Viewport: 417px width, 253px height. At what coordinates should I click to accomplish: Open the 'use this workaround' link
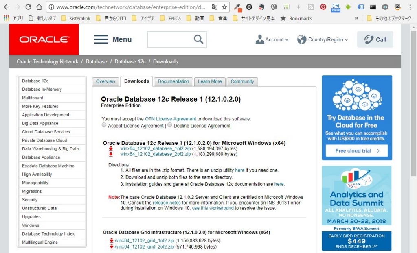coord(213,208)
